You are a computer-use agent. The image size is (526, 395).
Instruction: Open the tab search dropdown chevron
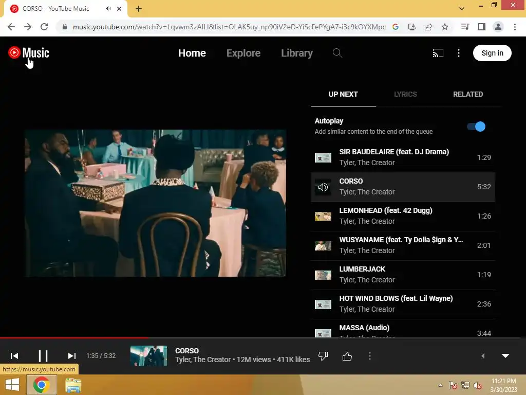point(462,9)
